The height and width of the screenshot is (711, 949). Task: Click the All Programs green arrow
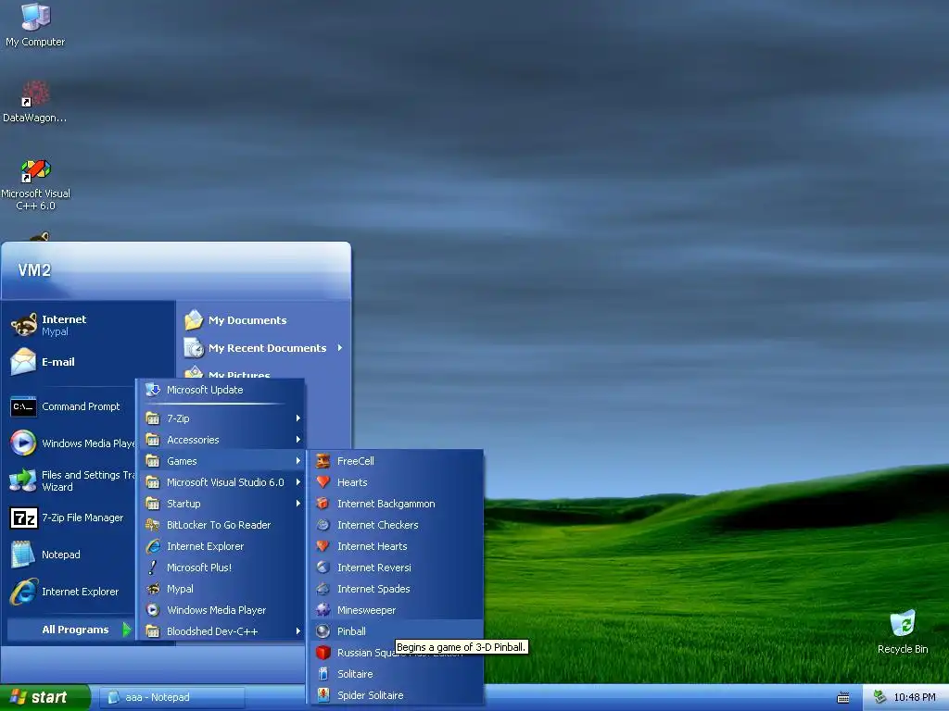click(126, 630)
